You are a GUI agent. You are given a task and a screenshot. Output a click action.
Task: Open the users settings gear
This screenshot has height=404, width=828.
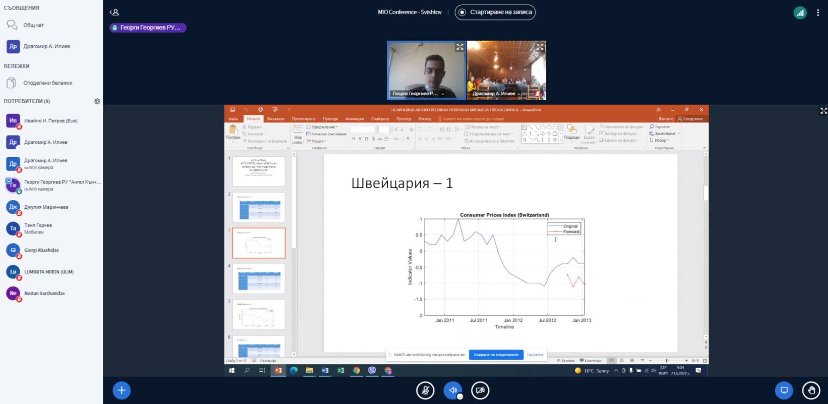[x=97, y=101]
